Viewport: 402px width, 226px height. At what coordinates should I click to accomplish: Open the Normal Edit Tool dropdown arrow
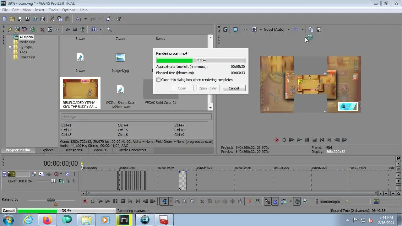pos(171,202)
